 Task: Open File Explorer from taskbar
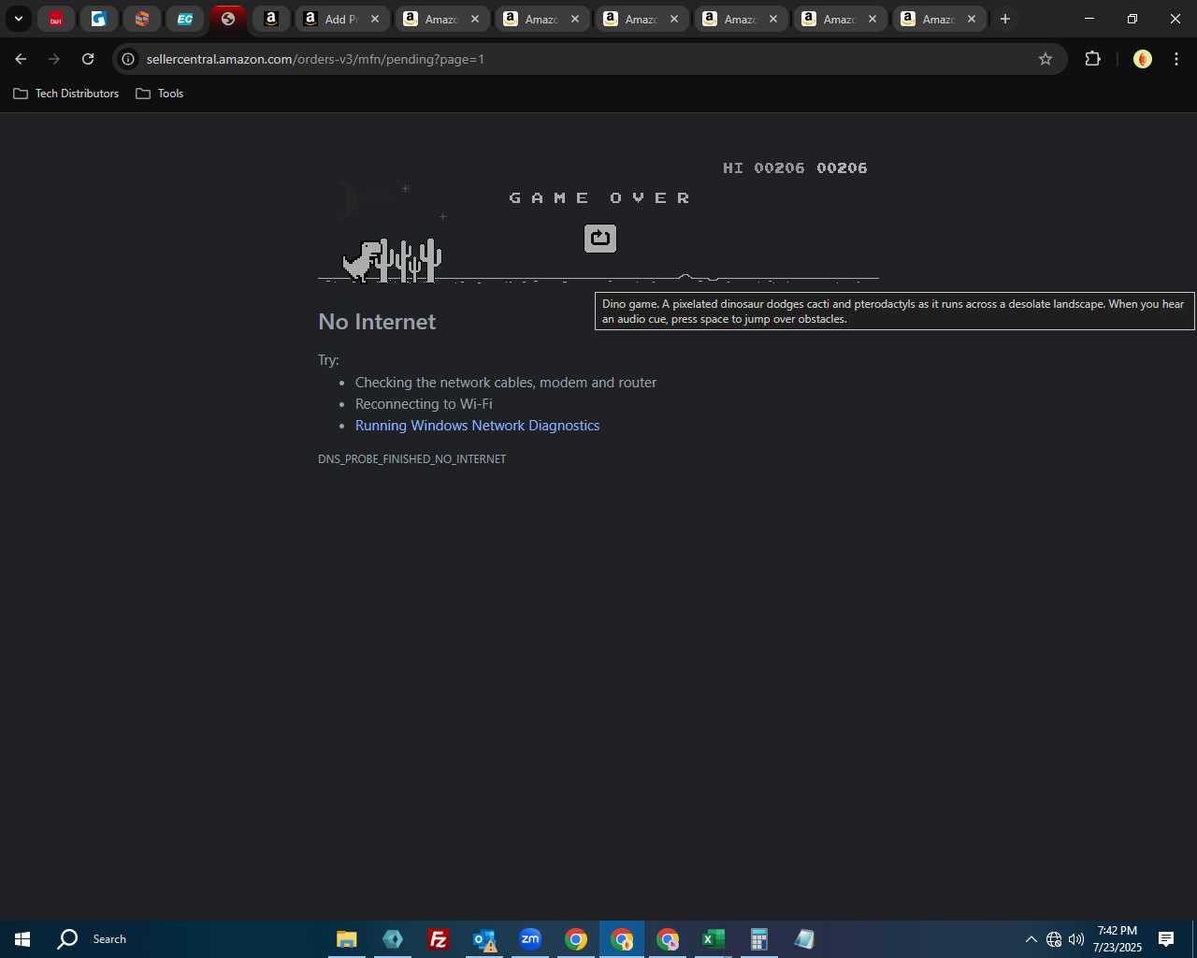click(347, 939)
